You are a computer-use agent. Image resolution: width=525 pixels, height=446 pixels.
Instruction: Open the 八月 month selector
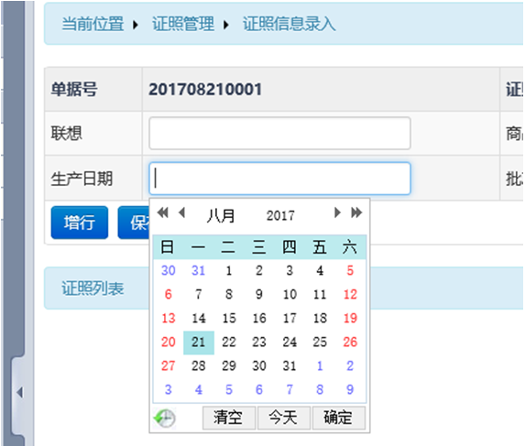click(221, 215)
